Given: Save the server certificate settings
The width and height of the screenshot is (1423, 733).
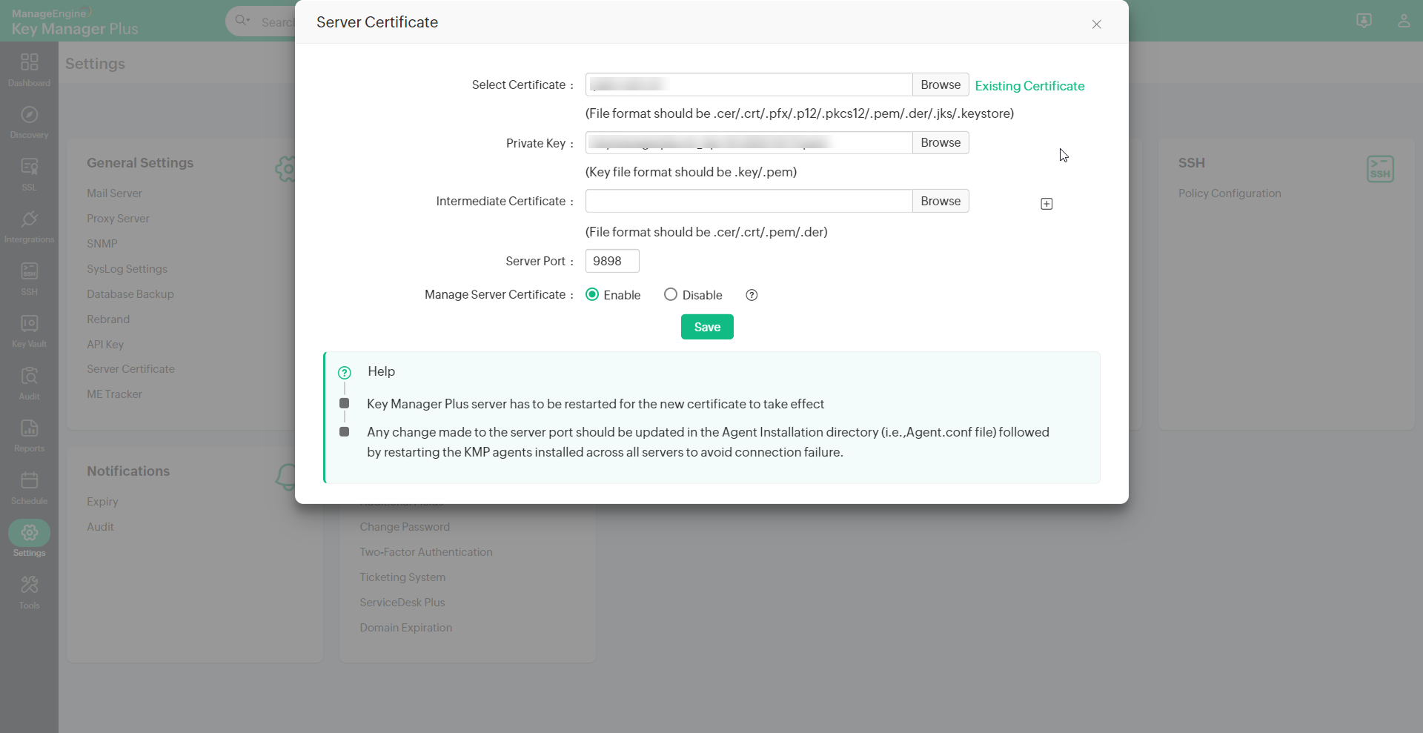Looking at the screenshot, I should [x=707, y=327].
